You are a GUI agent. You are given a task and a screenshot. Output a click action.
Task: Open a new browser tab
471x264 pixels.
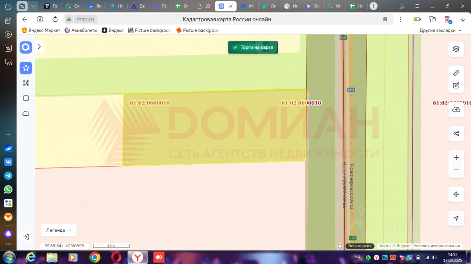pyautogui.click(x=373, y=6)
